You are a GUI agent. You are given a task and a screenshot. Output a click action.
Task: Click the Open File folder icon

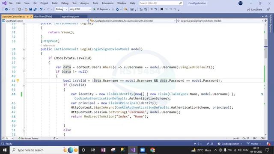[26, 9]
